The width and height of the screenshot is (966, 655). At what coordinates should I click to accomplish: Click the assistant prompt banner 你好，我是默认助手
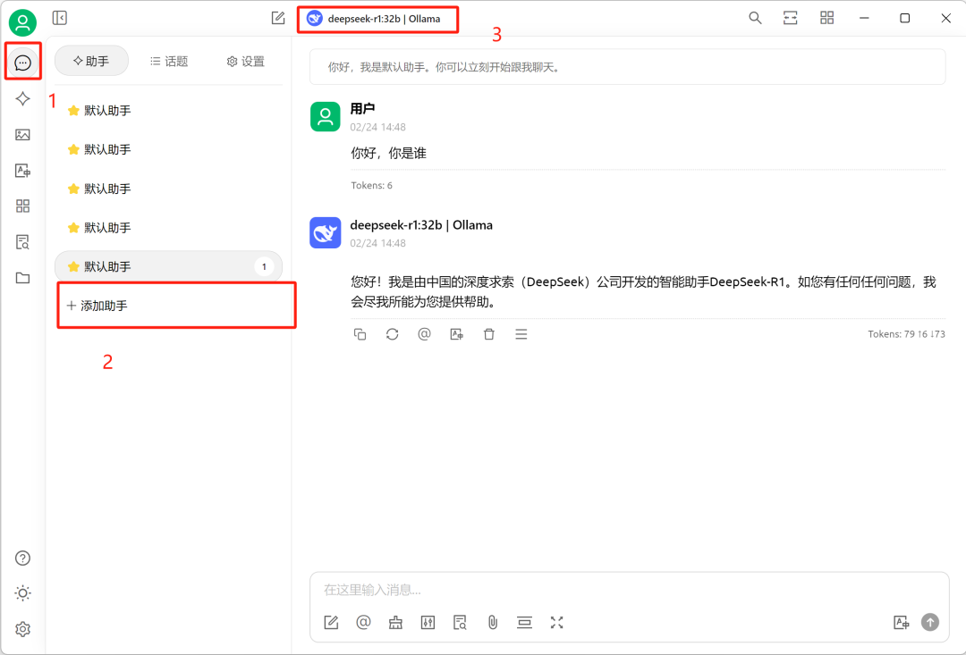(x=627, y=66)
